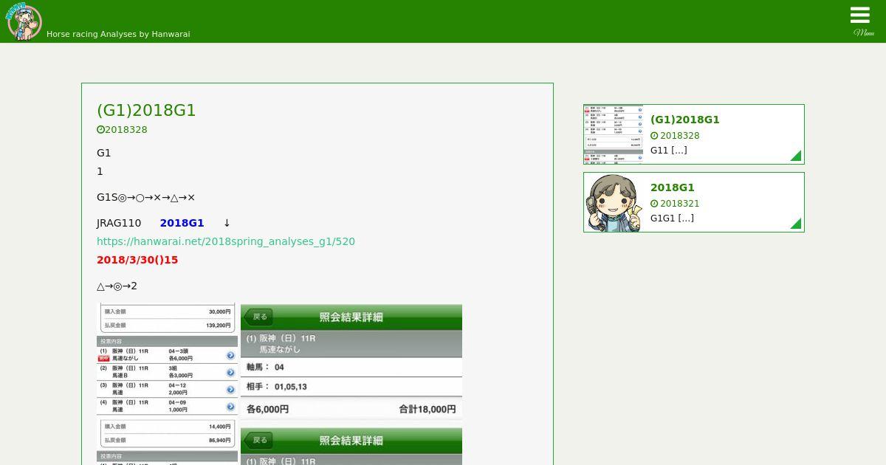The height and width of the screenshot is (465, 886).
Task: Select the text G1S◎→○→×→△→×
Action: [146, 197]
